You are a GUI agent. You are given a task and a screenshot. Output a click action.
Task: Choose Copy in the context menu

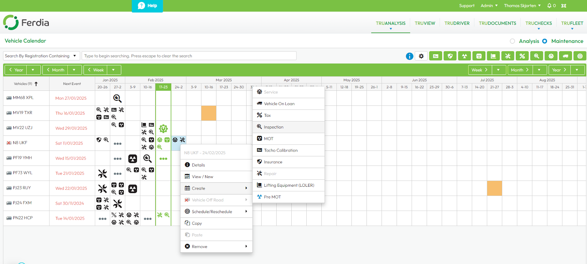[216, 223]
